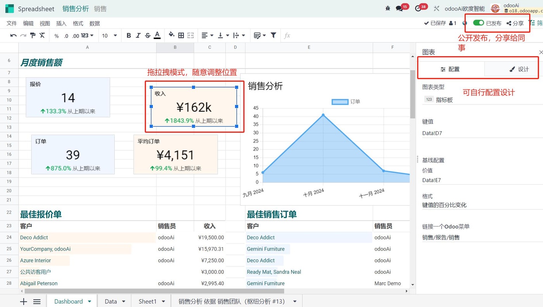Open the debug bug icon

click(388, 8)
